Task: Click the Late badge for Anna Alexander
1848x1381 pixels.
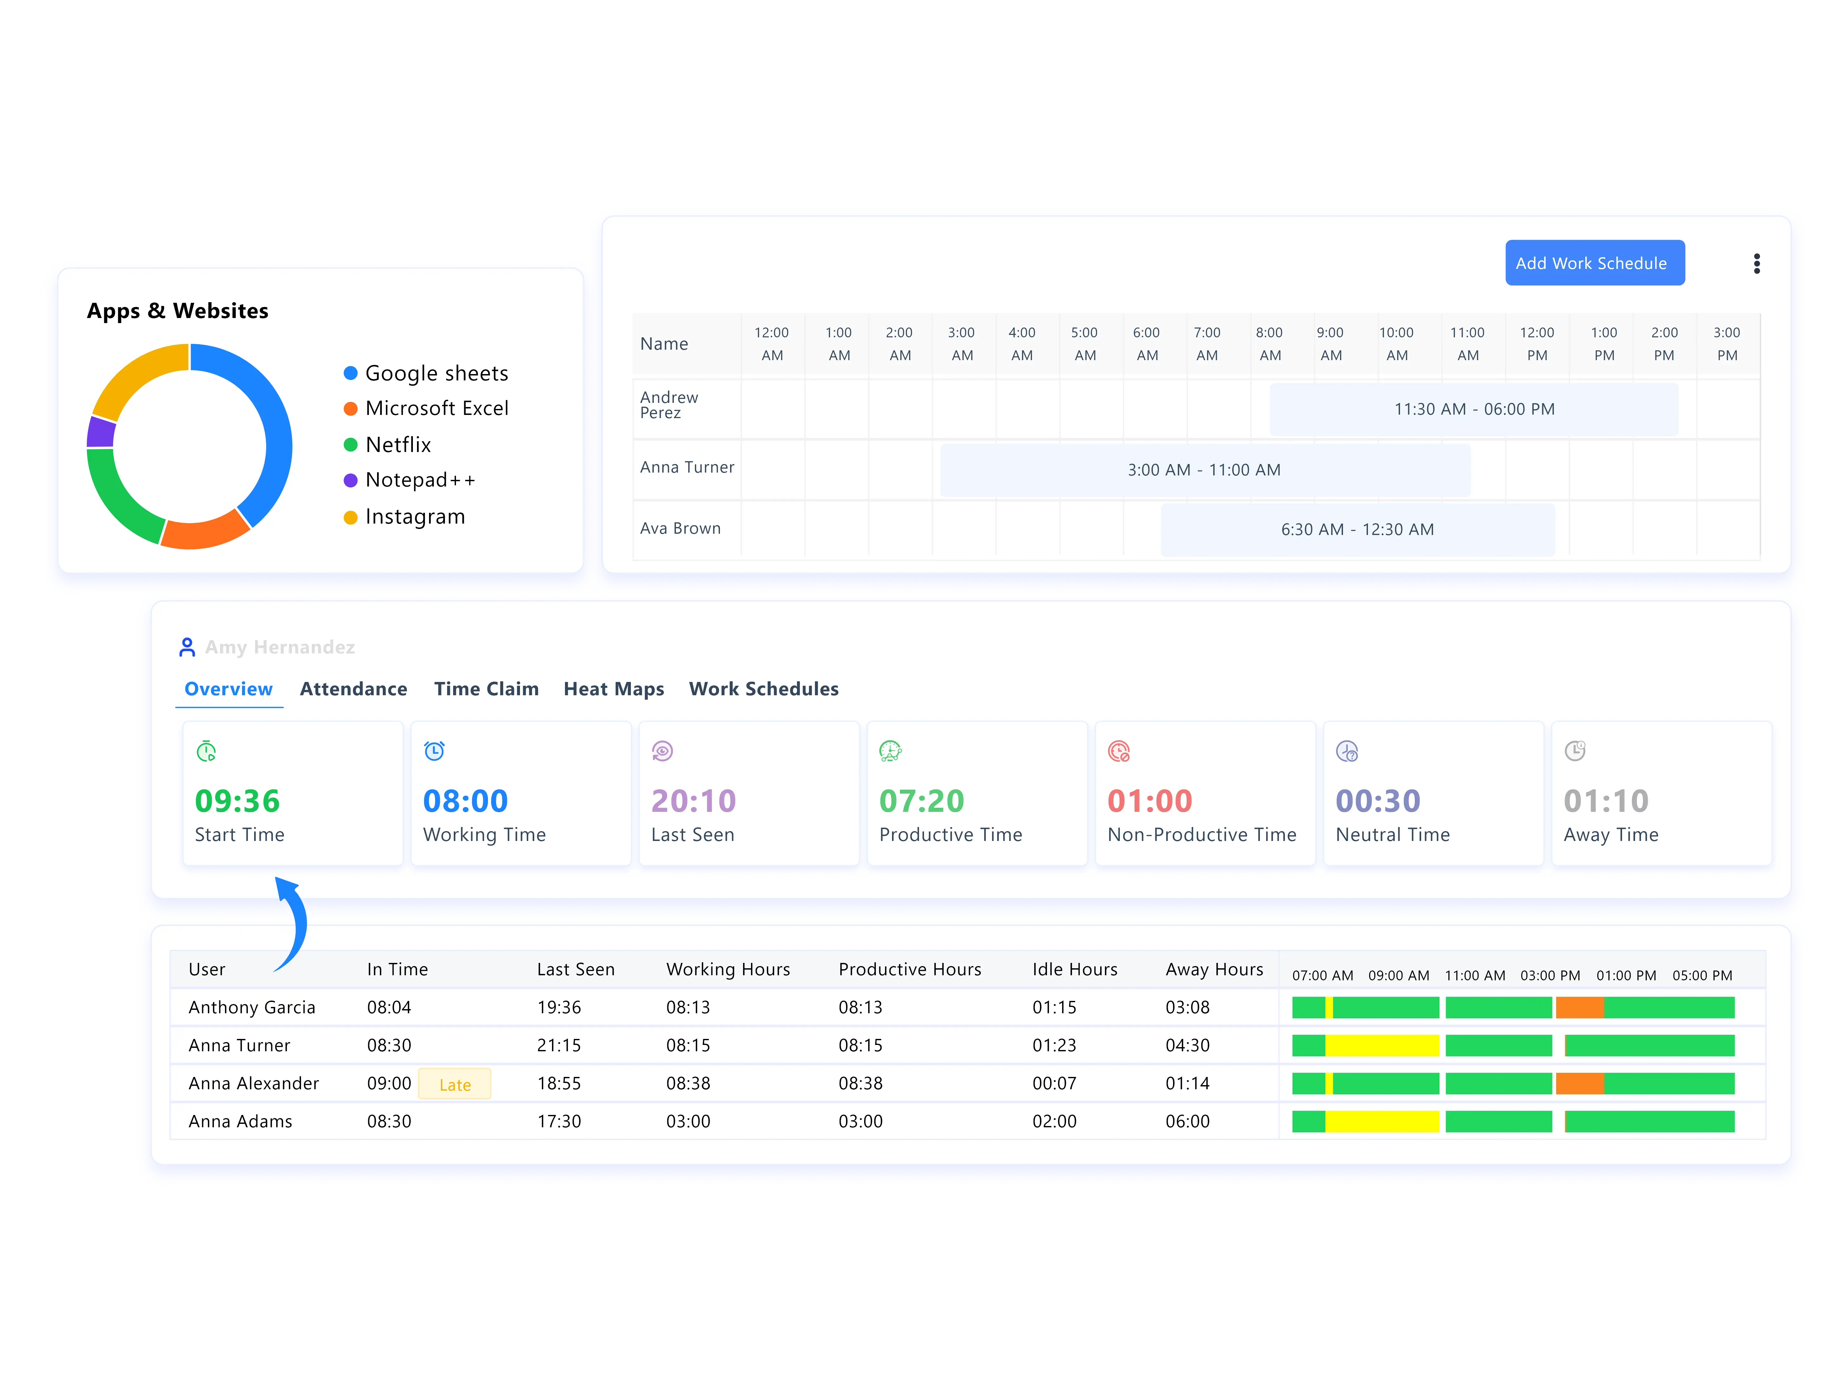Action: pyautogui.click(x=454, y=1084)
